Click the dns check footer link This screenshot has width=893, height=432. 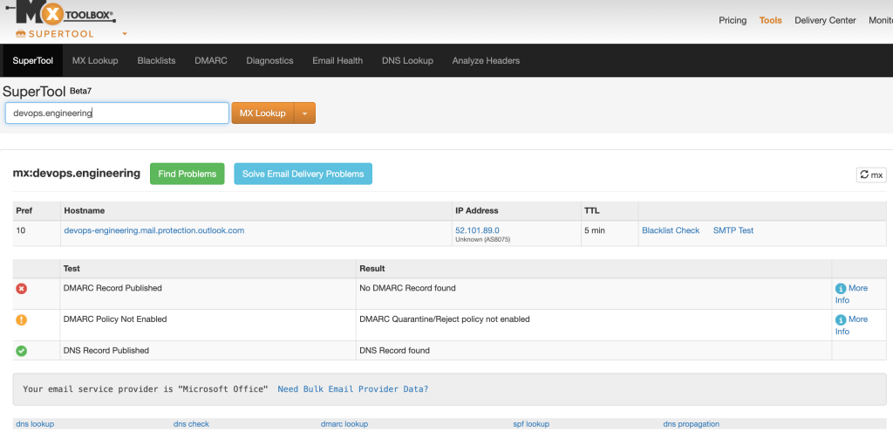(191, 424)
